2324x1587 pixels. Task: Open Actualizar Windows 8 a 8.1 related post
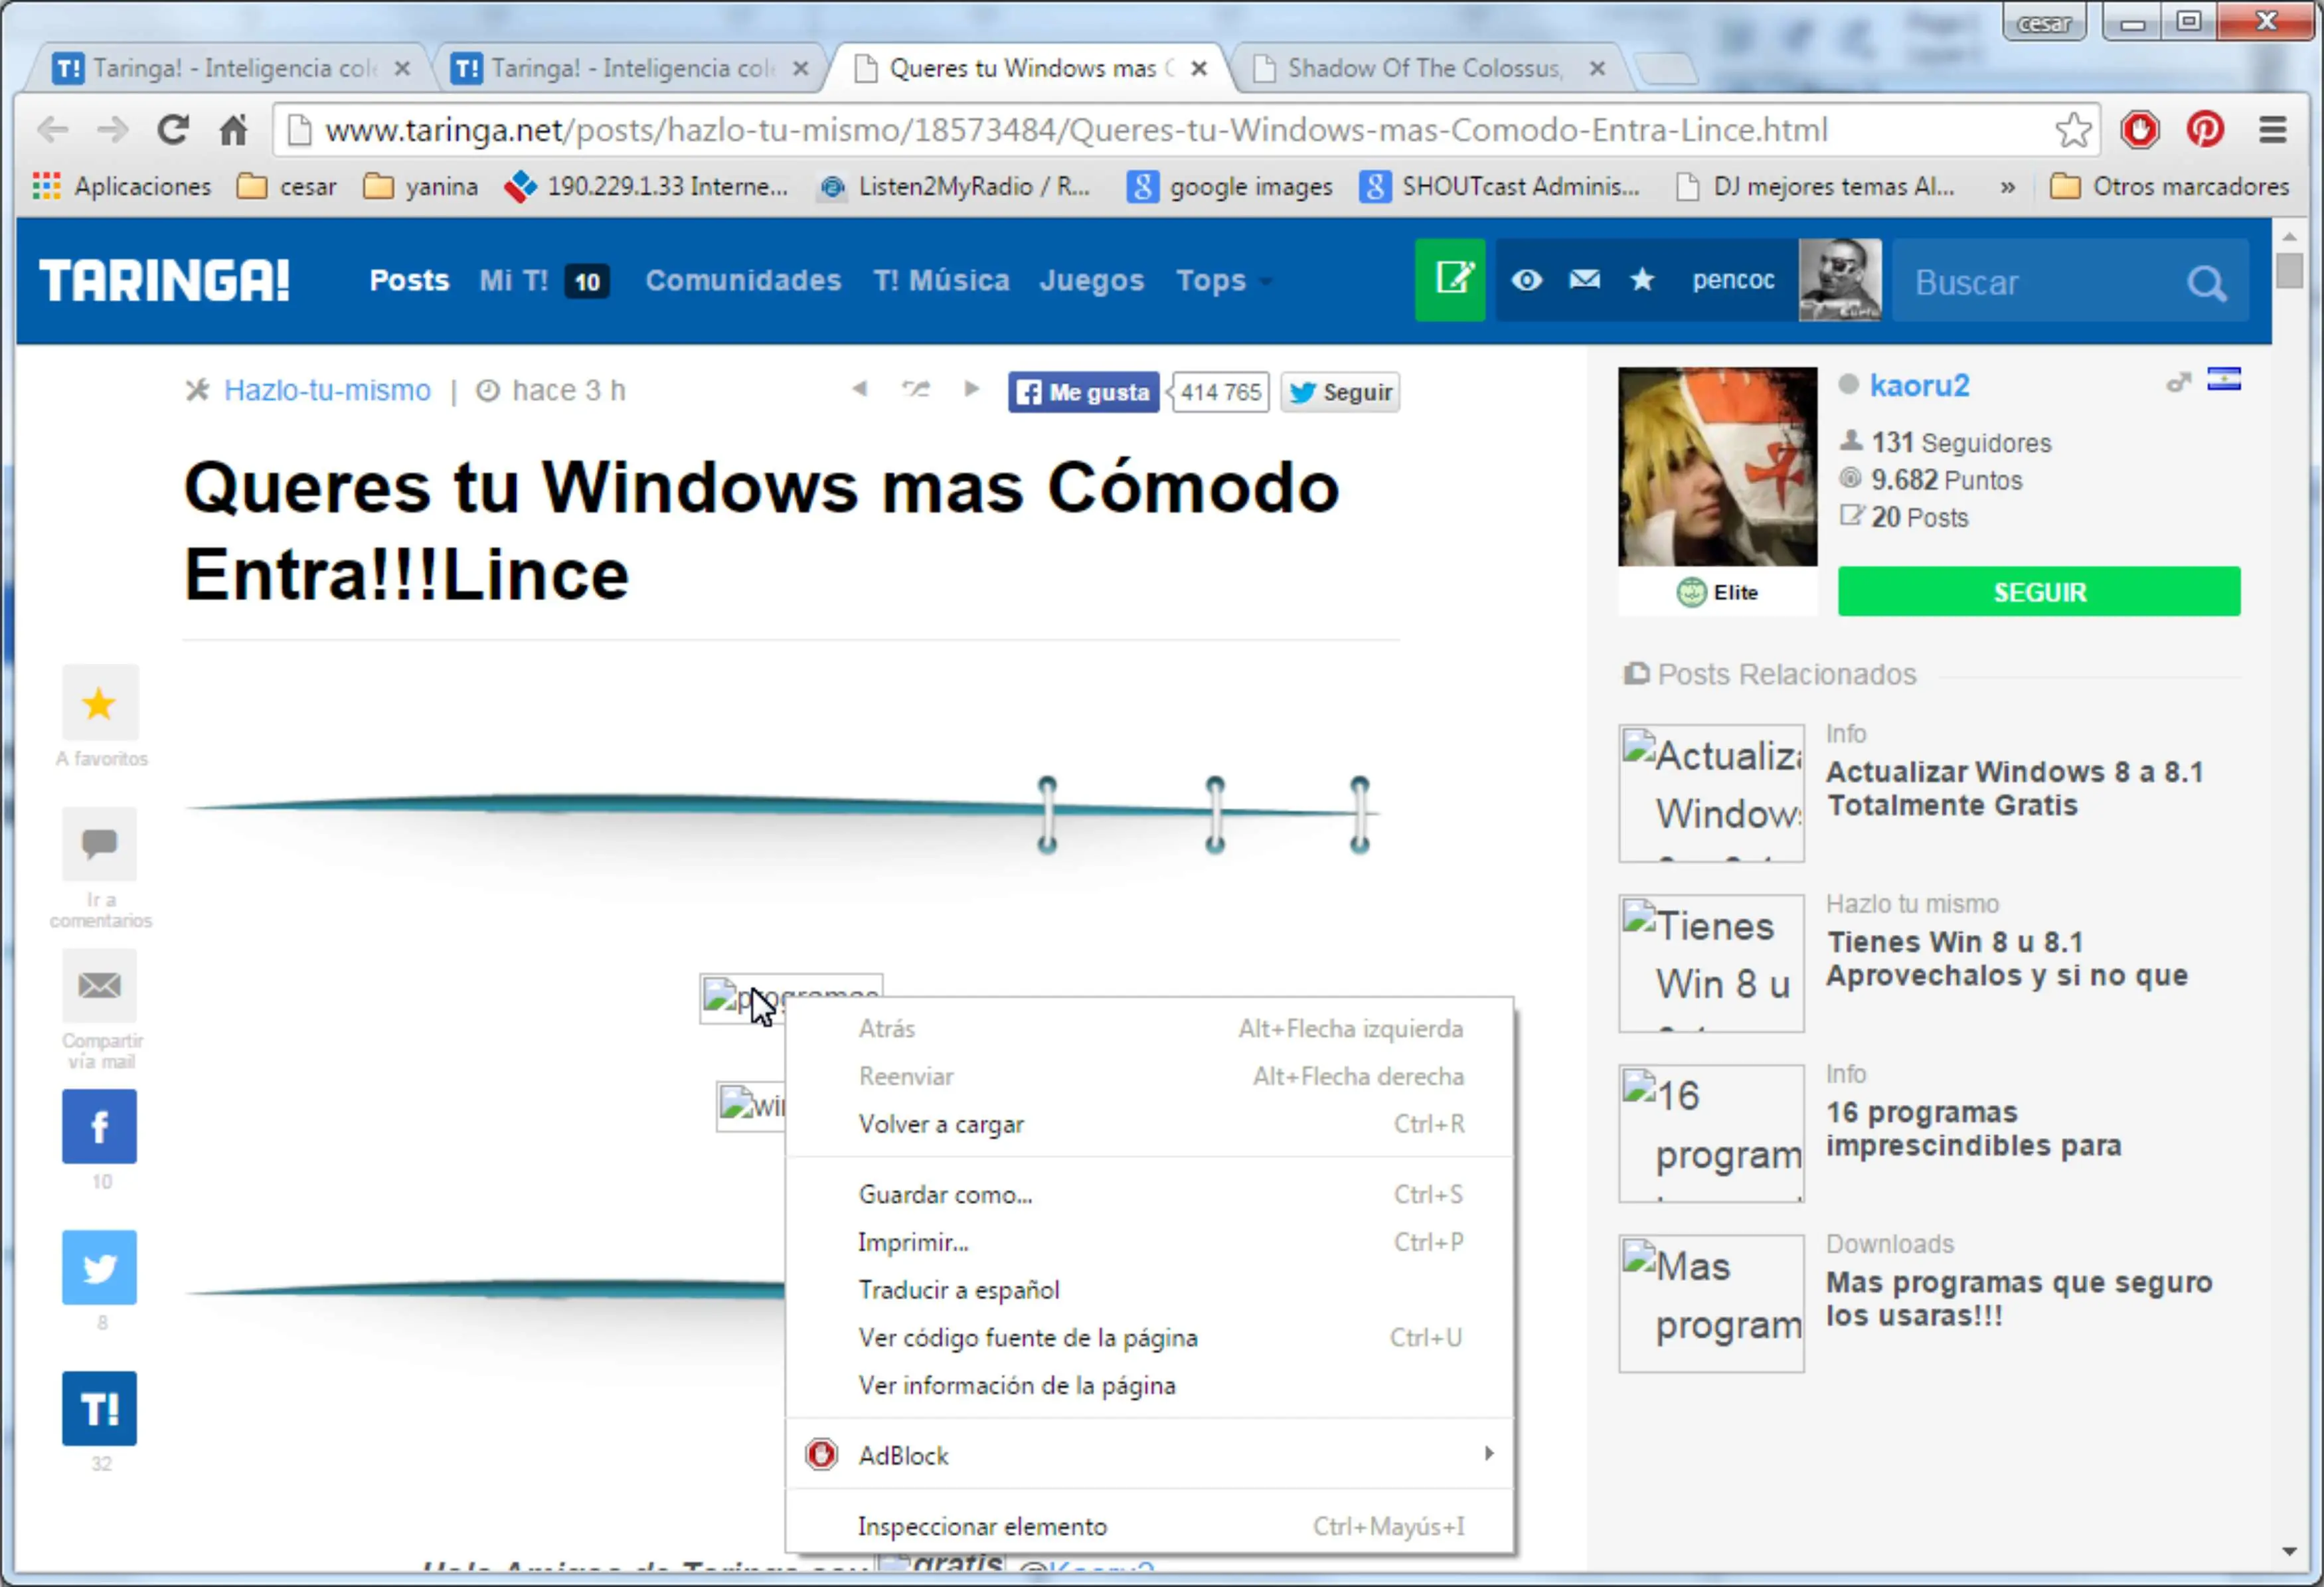[2014, 788]
